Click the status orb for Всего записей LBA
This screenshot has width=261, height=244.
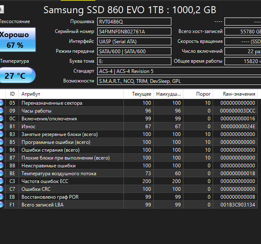(1, 204)
